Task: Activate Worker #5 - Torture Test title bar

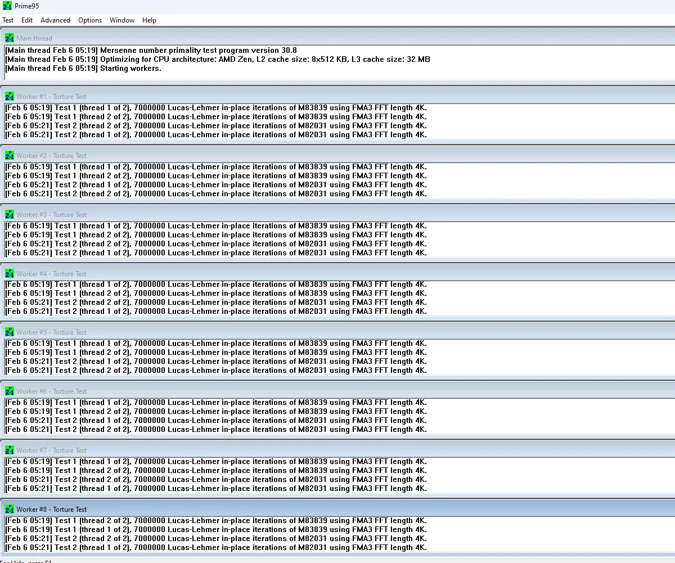Action: point(337,332)
